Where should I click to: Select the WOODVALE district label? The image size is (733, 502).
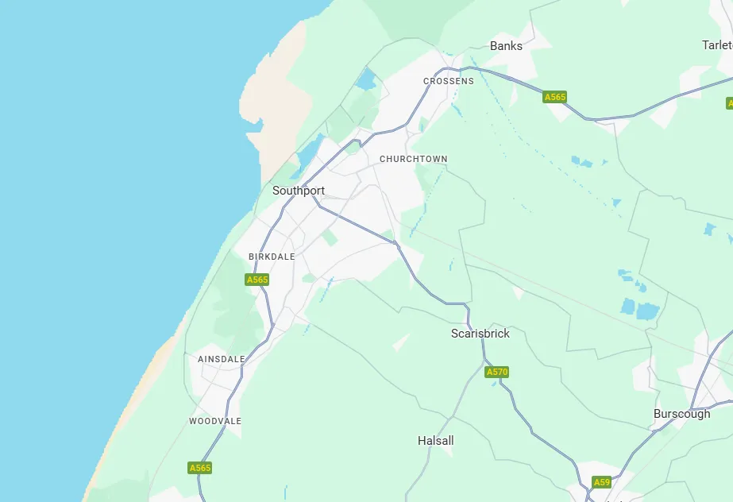215,421
